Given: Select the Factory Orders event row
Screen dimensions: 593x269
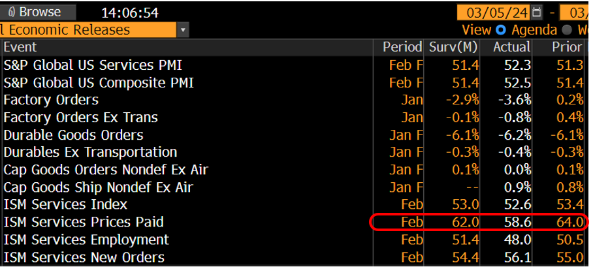Looking at the screenshot, I should pos(51,100).
